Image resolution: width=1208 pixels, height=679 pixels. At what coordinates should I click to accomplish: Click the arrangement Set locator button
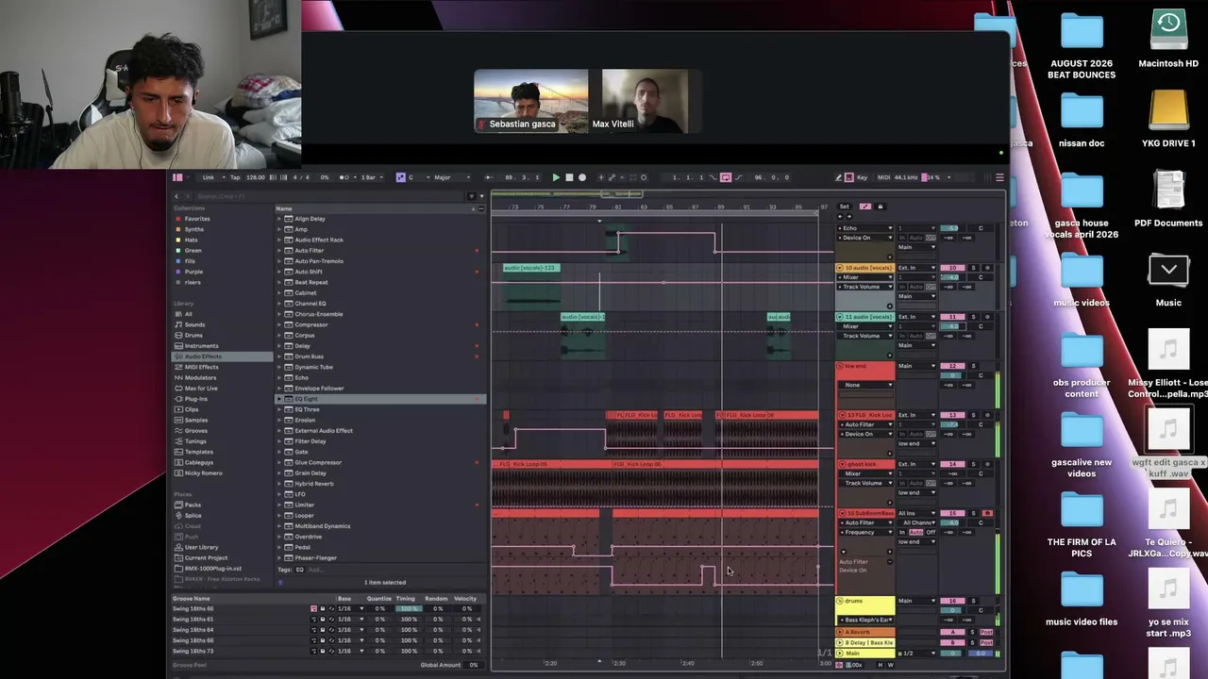[x=845, y=207]
